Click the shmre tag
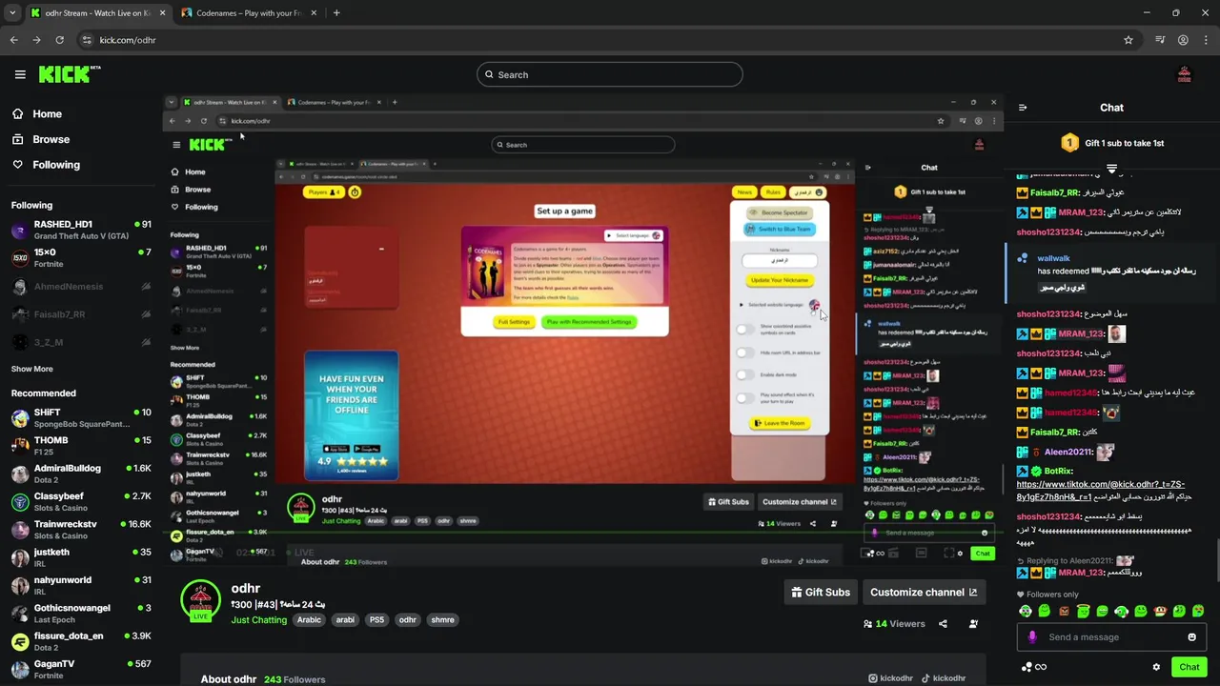The image size is (1220, 686). tap(442, 619)
